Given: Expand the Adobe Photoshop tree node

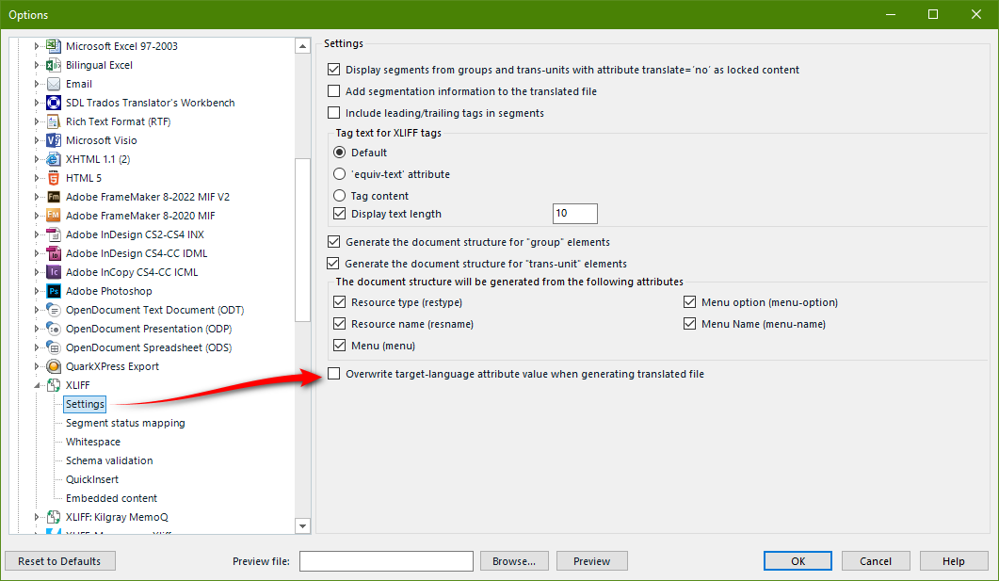Looking at the screenshot, I should tap(37, 291).
